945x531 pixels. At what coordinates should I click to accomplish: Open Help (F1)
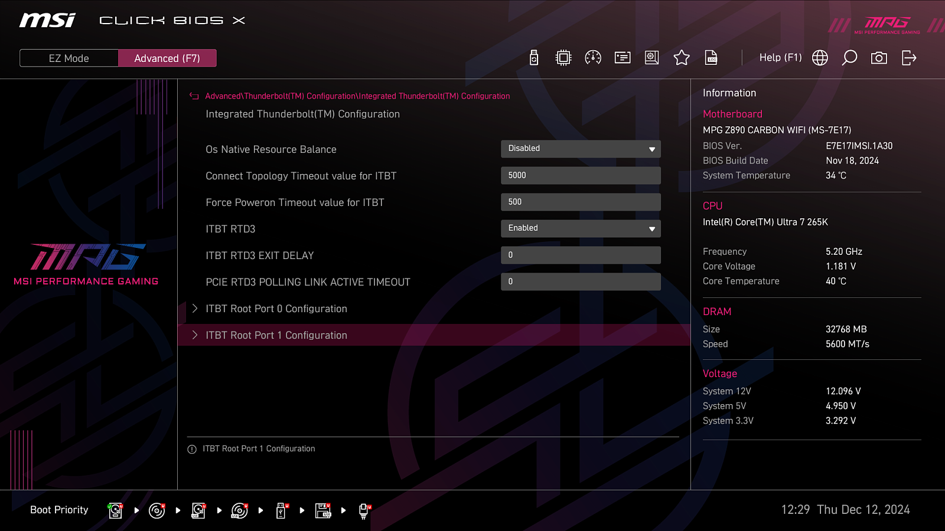pos(780,58)
